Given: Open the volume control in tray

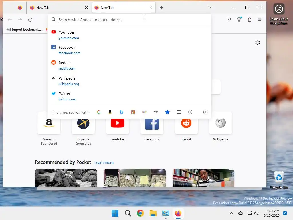Looking at the screenshot, I should tap(256, 213).
